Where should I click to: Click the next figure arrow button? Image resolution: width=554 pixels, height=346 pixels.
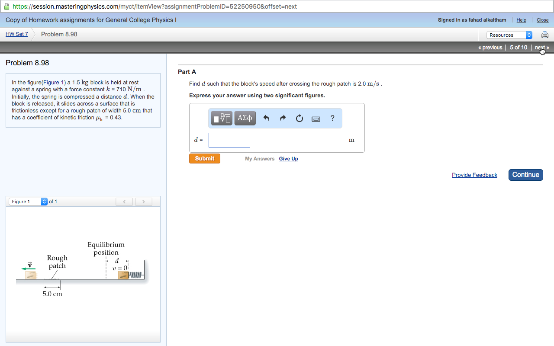pos(144,202)
